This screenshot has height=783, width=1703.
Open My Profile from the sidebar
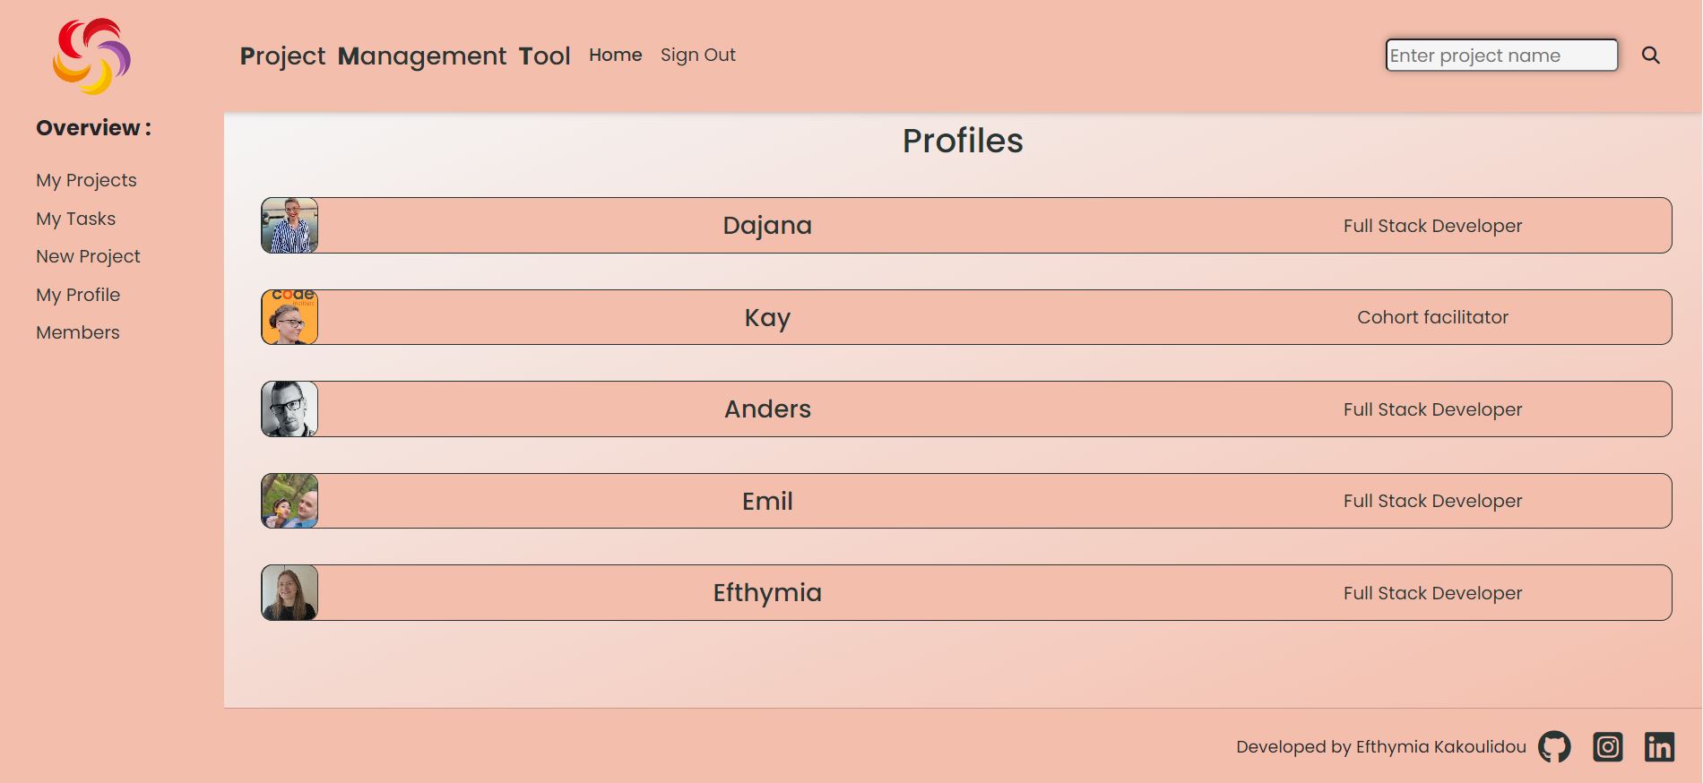(x=77, y=295)
